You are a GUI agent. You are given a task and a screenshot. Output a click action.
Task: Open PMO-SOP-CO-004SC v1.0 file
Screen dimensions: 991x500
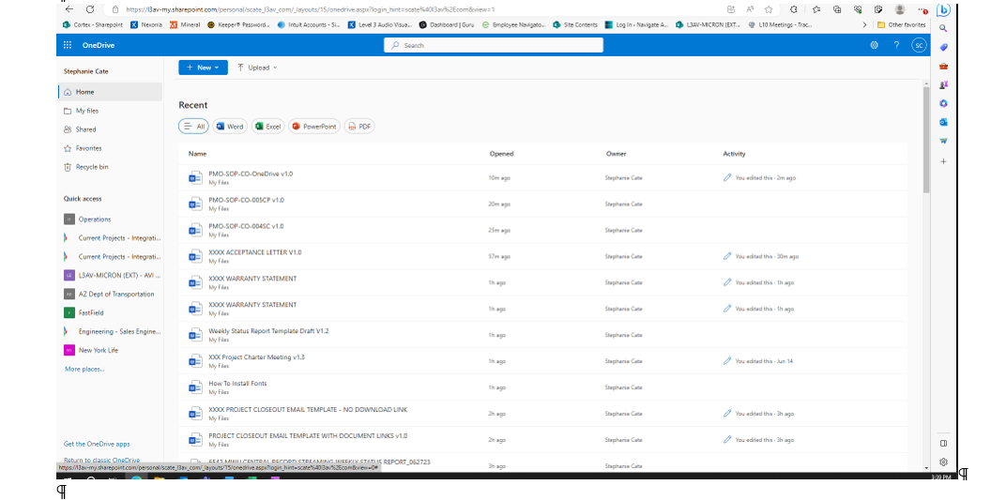click(247, 226)
